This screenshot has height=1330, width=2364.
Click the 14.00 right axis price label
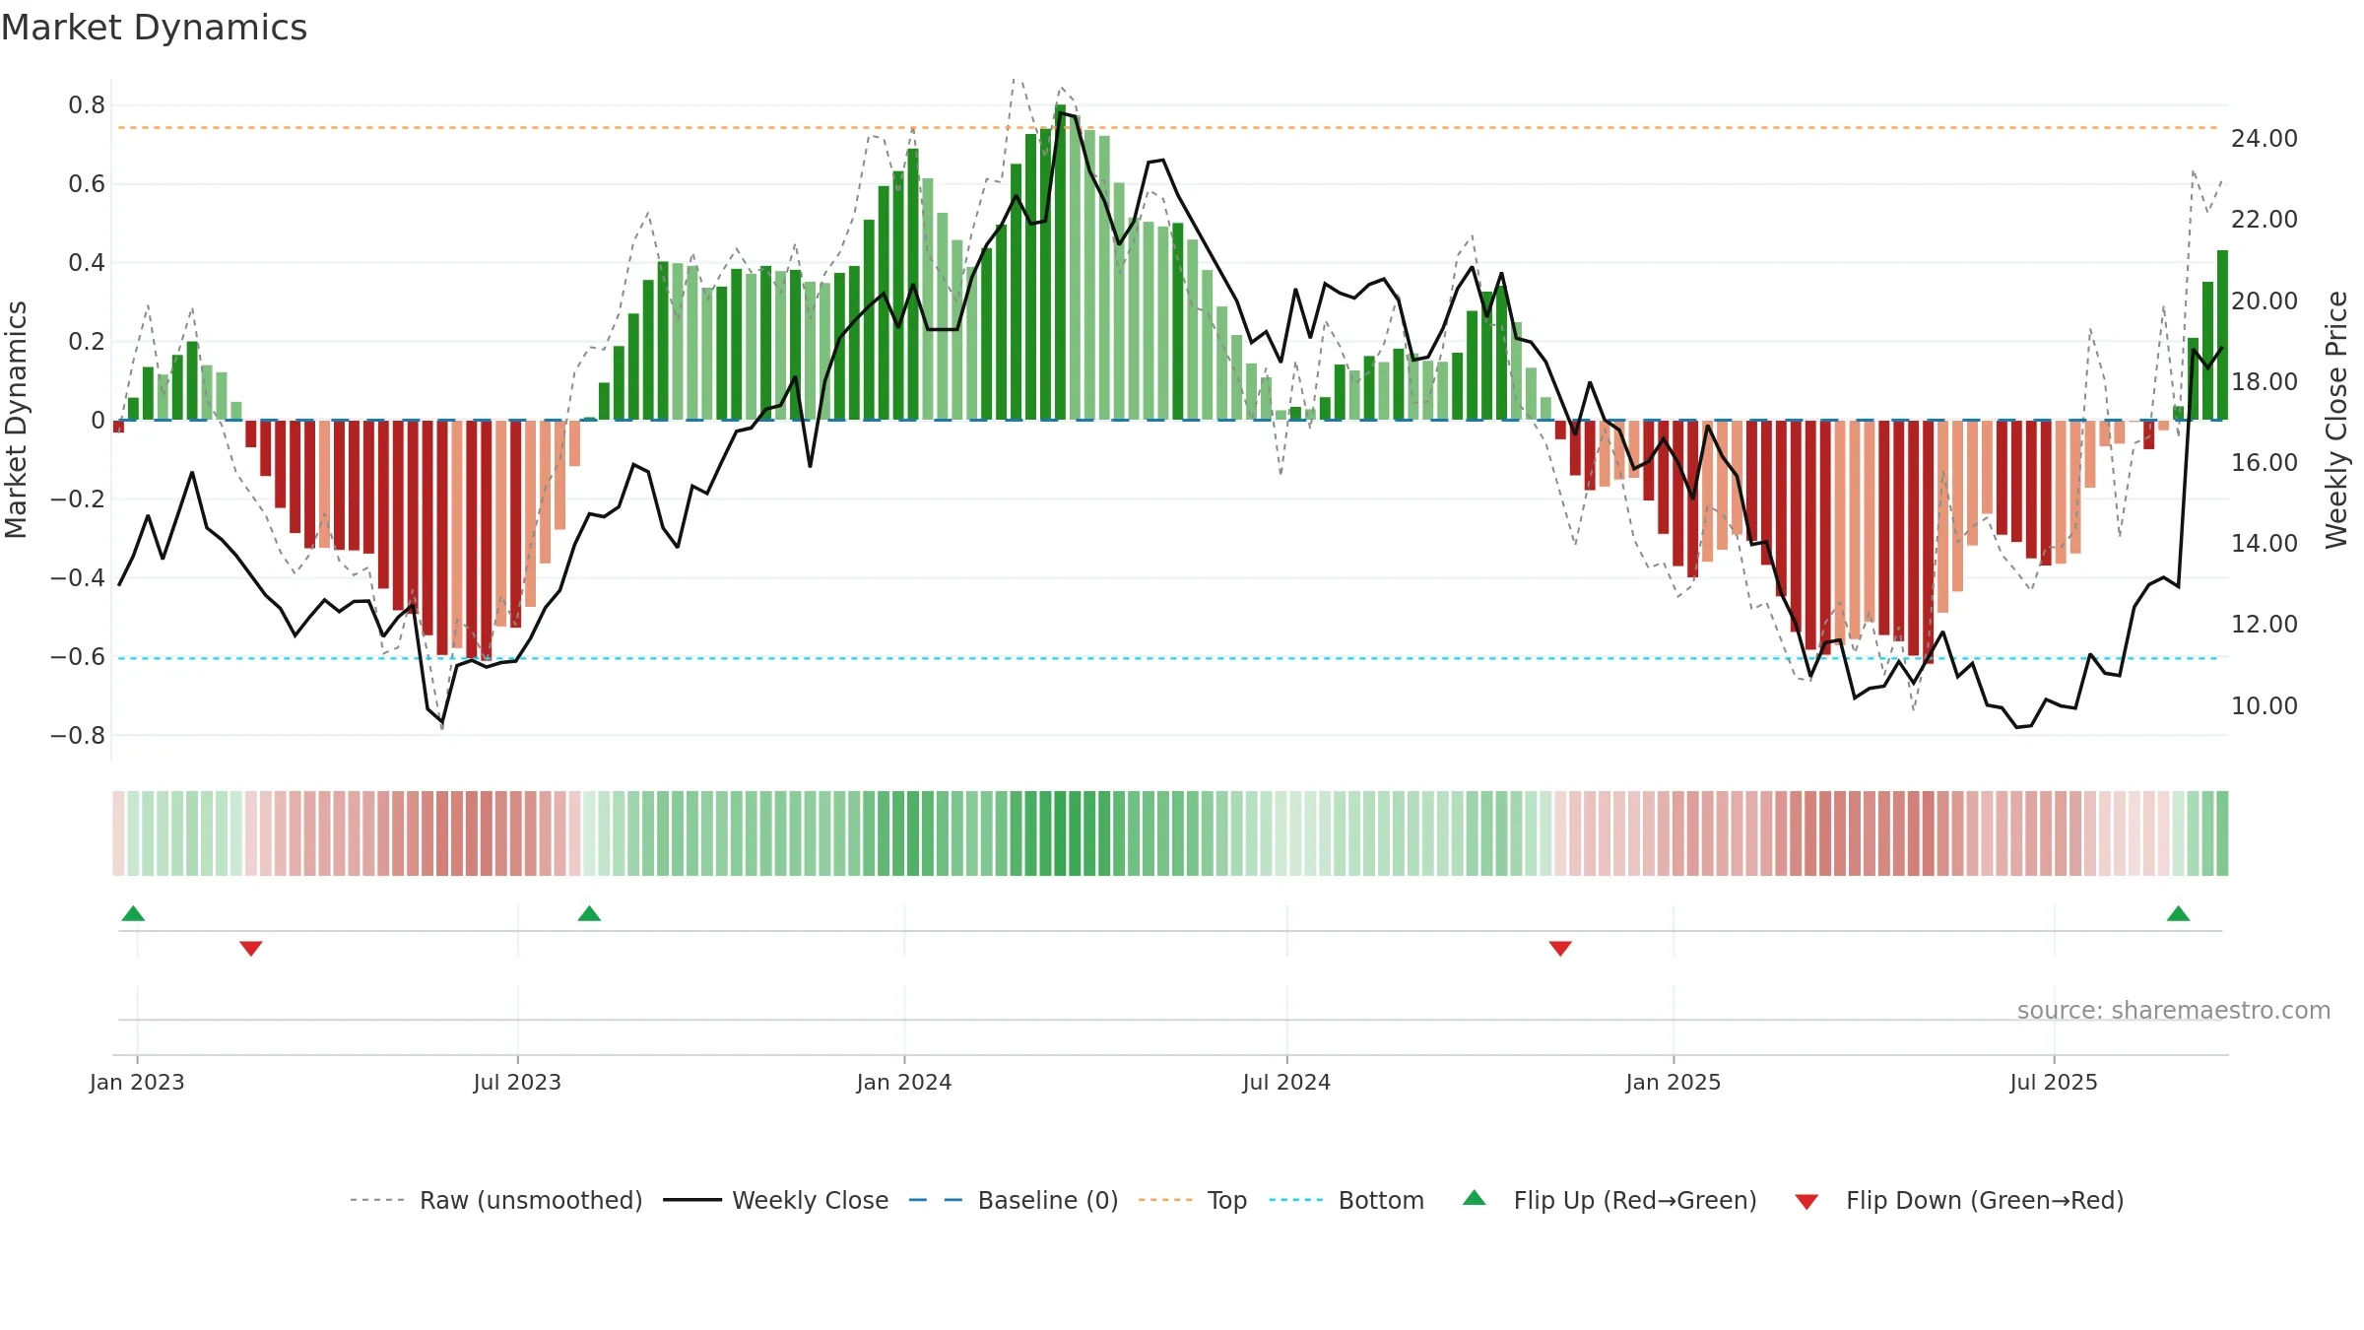[x=2265, y=544]
